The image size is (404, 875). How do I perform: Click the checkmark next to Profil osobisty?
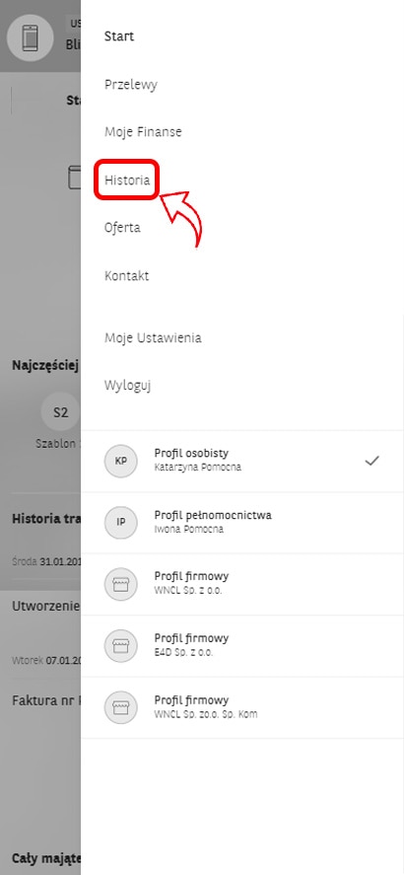[x=371, y=461]
